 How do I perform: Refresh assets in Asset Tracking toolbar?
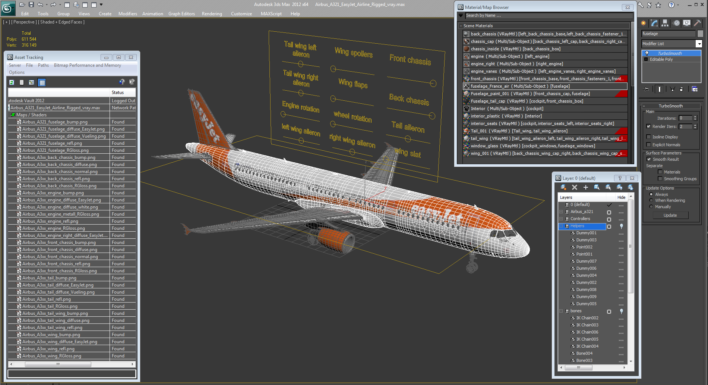coord(12,82)
